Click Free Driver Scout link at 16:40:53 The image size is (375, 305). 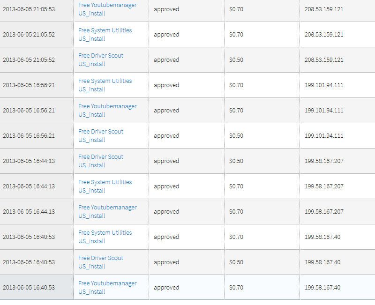(x=101, y=258)
